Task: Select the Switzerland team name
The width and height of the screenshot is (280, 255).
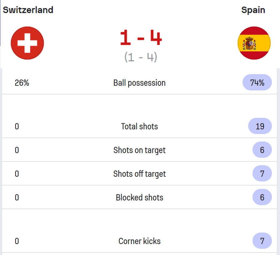Action: click(x=28, y=10)
